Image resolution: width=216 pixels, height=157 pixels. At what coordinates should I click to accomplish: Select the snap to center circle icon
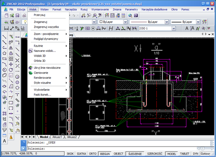point(17,77)
